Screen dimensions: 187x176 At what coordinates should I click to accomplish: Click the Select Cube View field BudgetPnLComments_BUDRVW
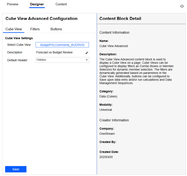tap(62, 45)
